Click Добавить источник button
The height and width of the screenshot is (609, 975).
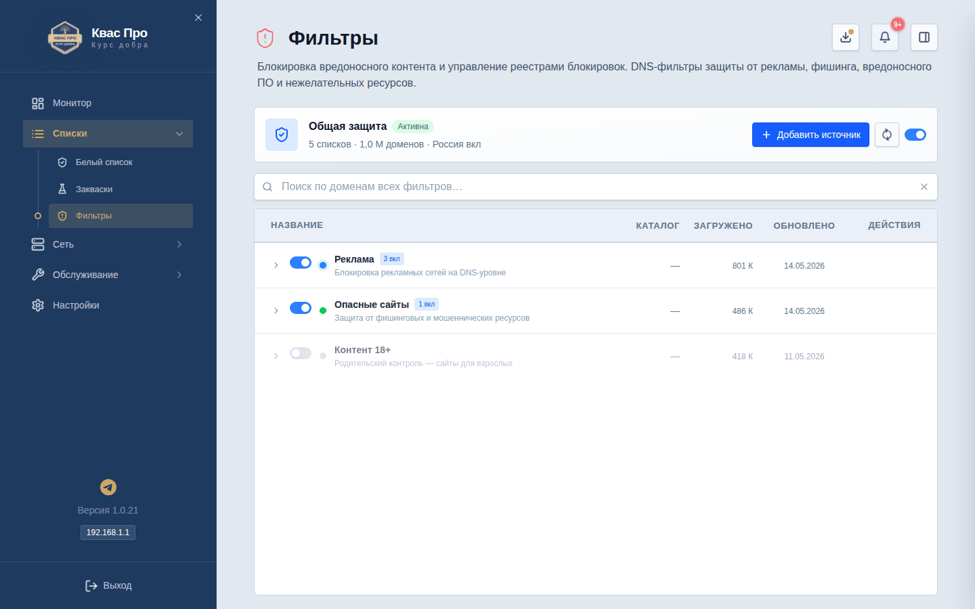(x=810, y=135)
